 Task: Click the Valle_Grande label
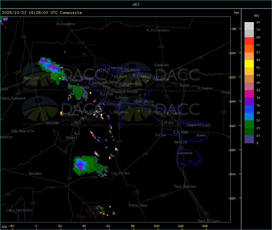click(90, 112)
